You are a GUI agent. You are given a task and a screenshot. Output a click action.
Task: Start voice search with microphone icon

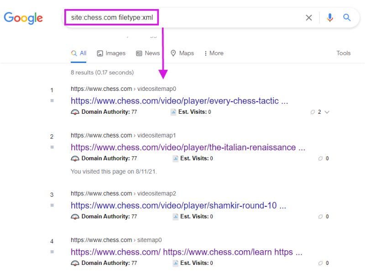329,17
